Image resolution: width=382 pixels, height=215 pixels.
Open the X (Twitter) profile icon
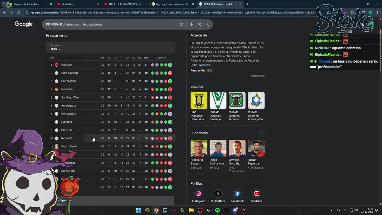pos(218,193)
